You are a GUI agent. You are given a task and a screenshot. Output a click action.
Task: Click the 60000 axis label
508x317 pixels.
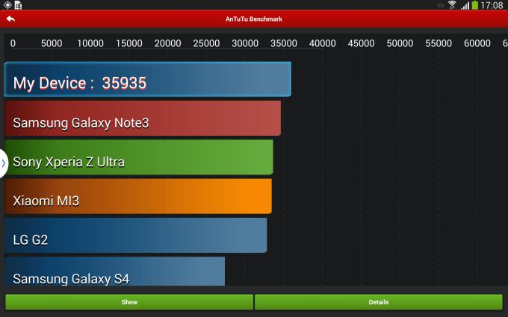(477, 43)
